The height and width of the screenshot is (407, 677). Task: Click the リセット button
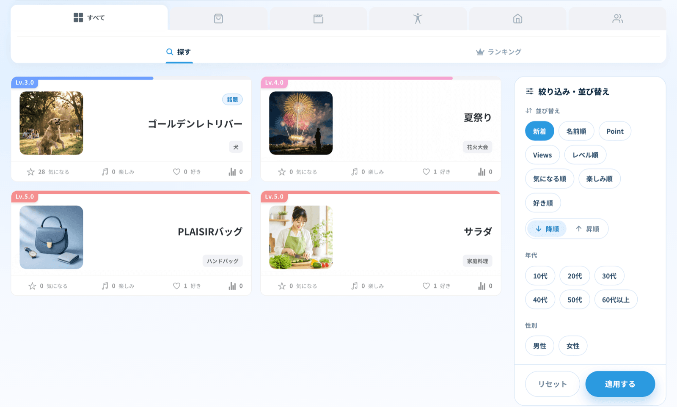point(552,384)
